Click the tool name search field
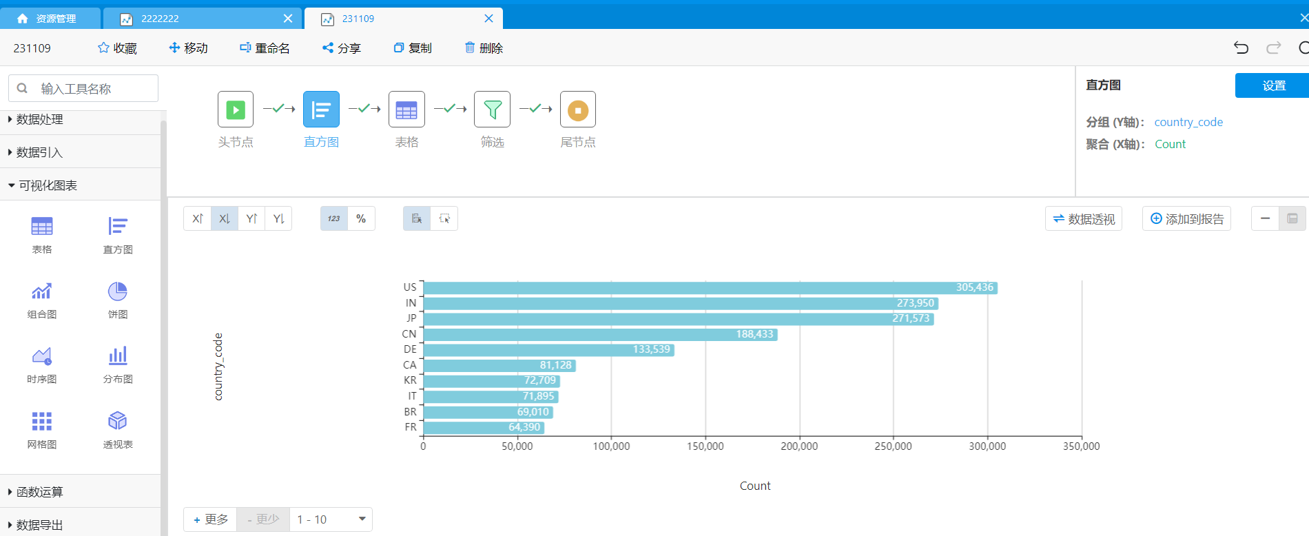Image resolution: width=1309 pixels, height=536 pixels. [83, 88]
